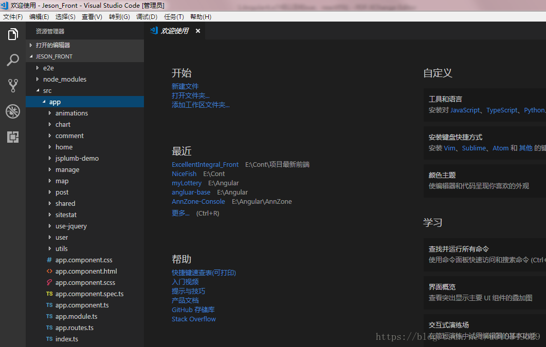546x347 pixels.
Task: Open the Search view in activity bar
Action: (x=13, y=60)
